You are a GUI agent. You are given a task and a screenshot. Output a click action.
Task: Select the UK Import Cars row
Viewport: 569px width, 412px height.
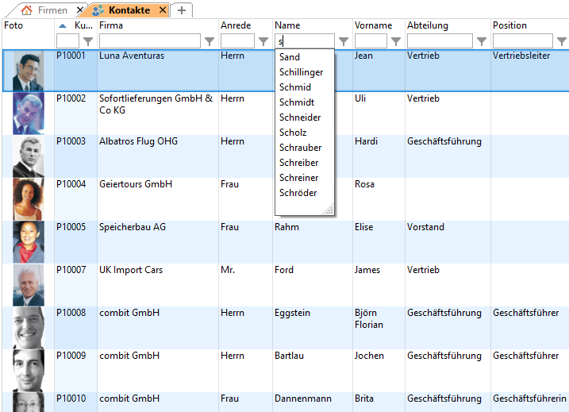[131, 271]
